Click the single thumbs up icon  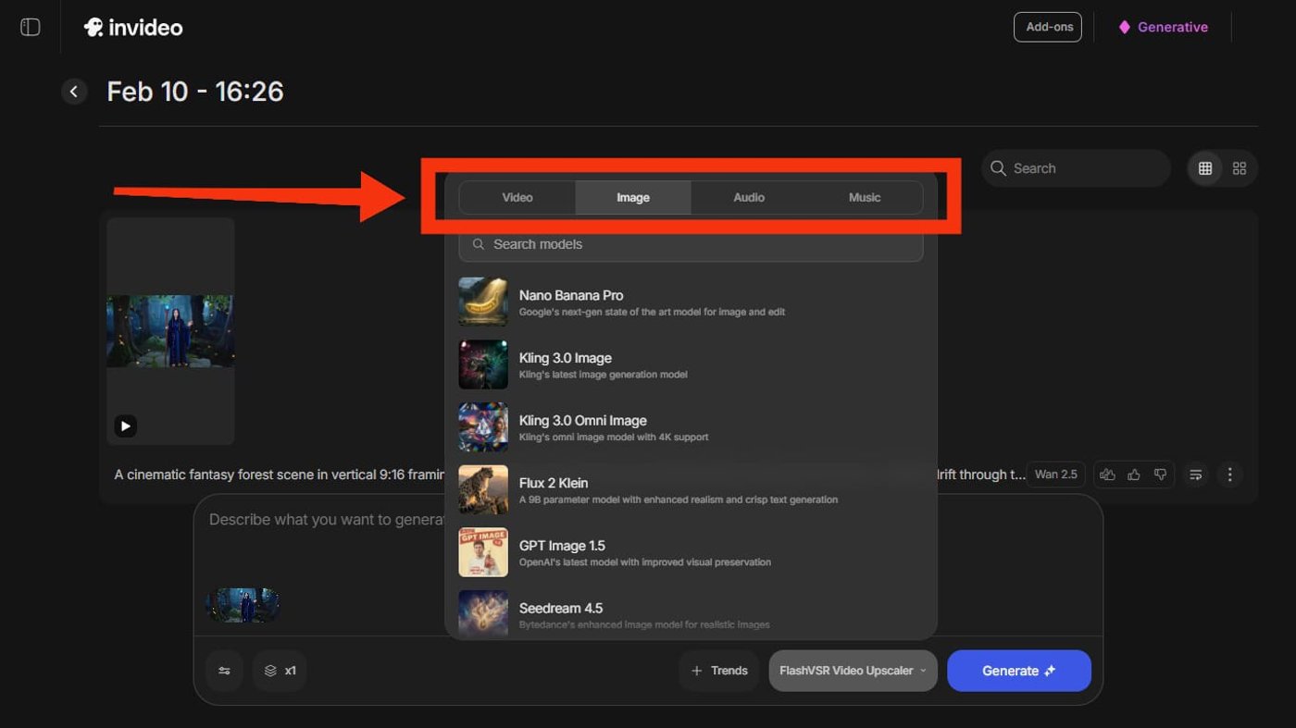tap(1134, 475)
